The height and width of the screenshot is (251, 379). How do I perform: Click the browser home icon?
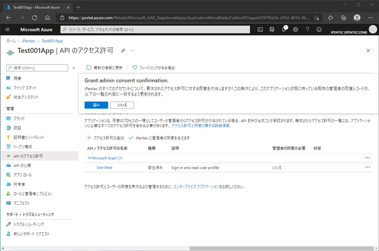pos(47,18)
